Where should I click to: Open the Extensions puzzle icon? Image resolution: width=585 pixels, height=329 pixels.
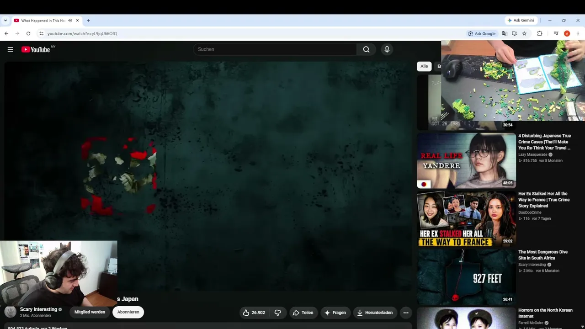pyautogui.click(x=540, y=33)
